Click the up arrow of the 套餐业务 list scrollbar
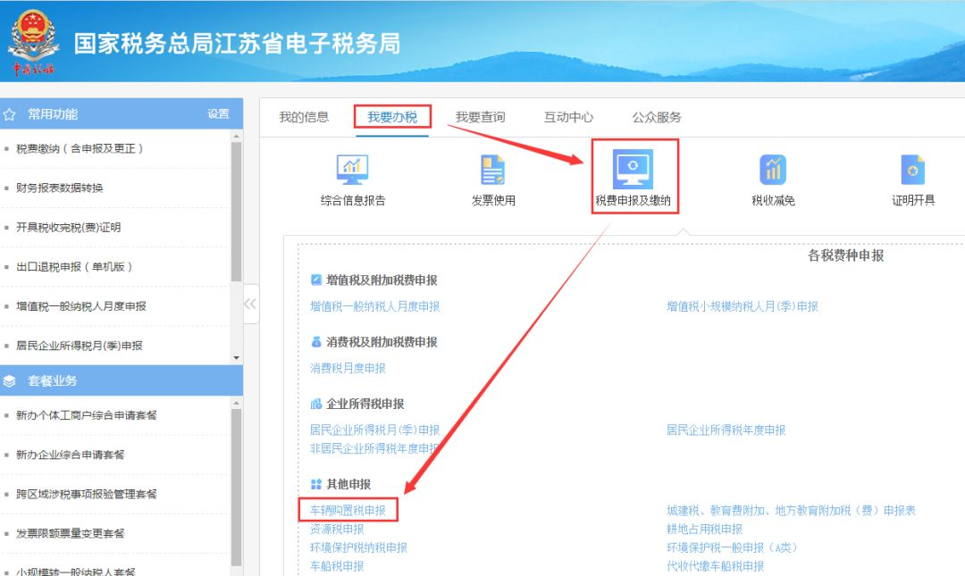965x576 pixels. coord(236,403)
